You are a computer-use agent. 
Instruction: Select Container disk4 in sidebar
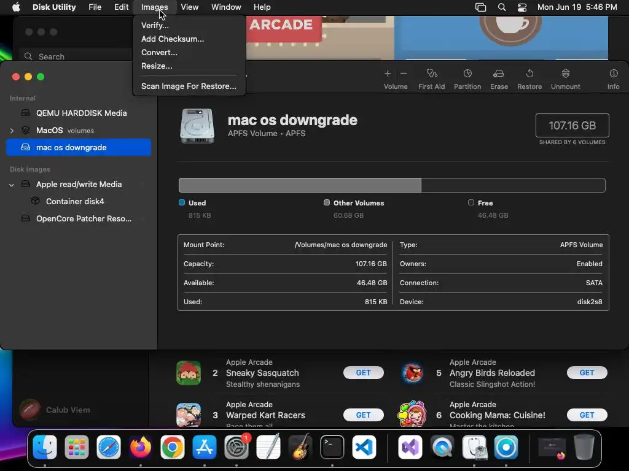[79, 201]
